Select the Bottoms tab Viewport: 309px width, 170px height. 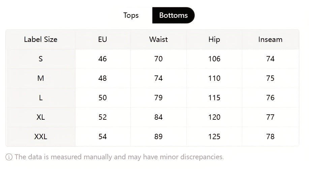pyautogui.click(x=173, y=15)
